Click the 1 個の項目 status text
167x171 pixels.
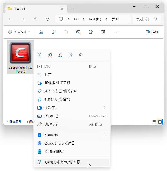point(14,122)
